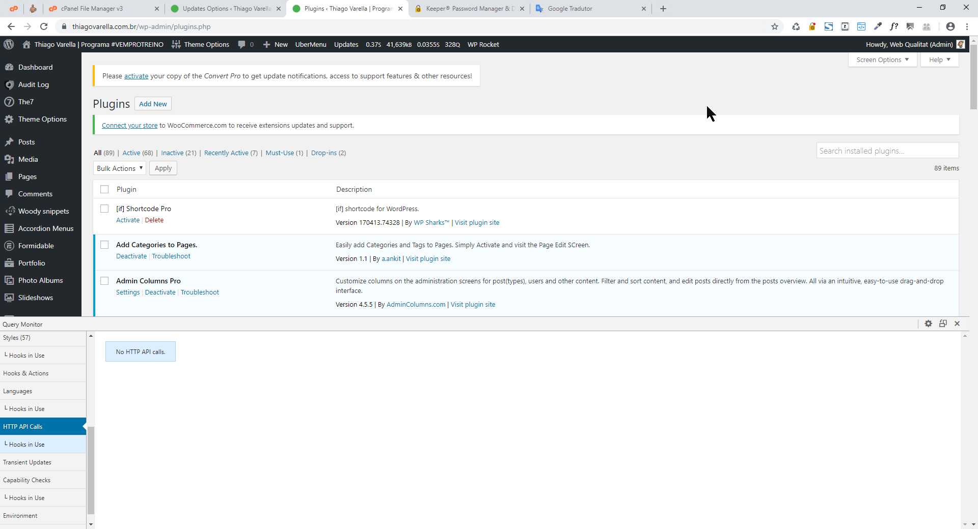The image size is (978, 529).
Task: Expand Screen Options panel
Action: [x=882, y=60]
